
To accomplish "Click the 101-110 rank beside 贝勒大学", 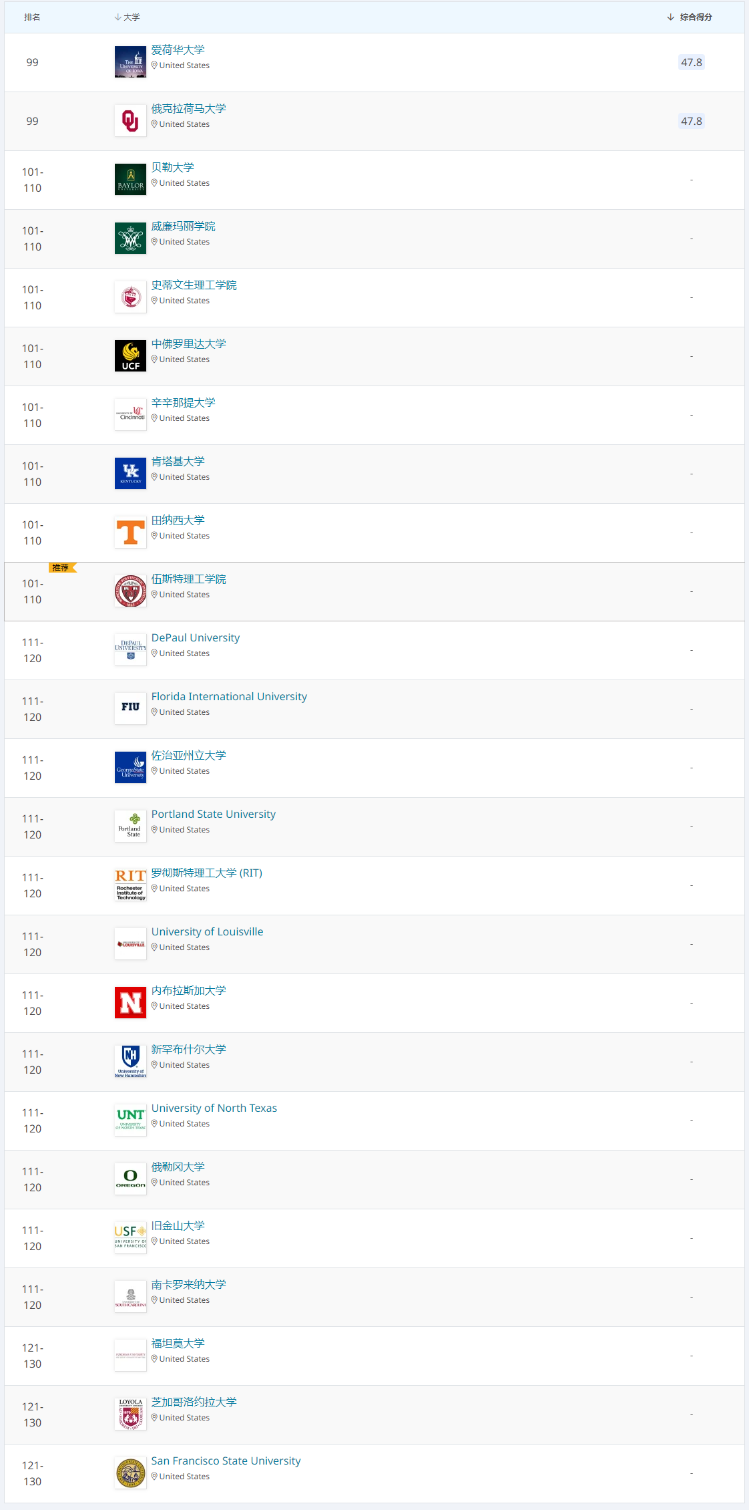I will coord(32,180).
